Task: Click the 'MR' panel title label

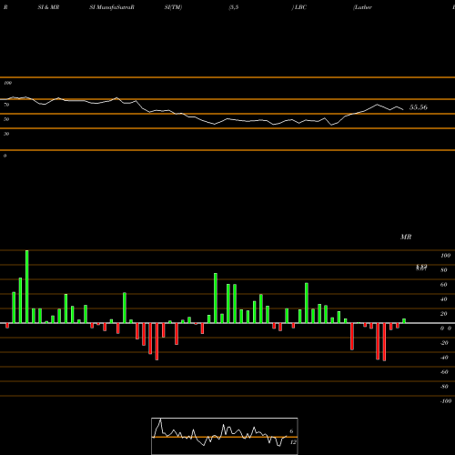Action: coord(406,237)
